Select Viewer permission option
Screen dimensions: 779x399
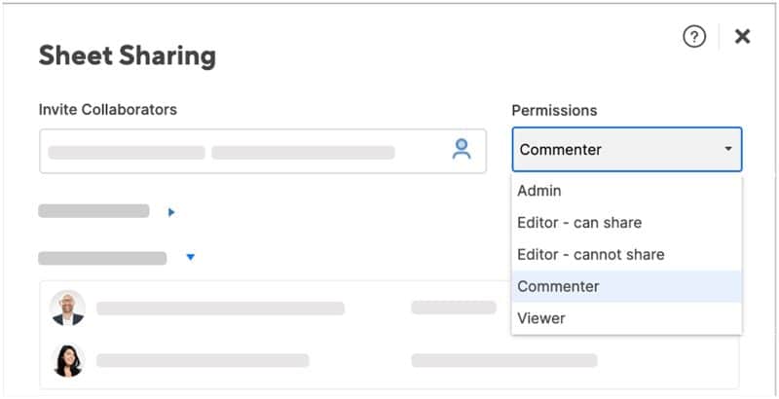coord(627,318)
